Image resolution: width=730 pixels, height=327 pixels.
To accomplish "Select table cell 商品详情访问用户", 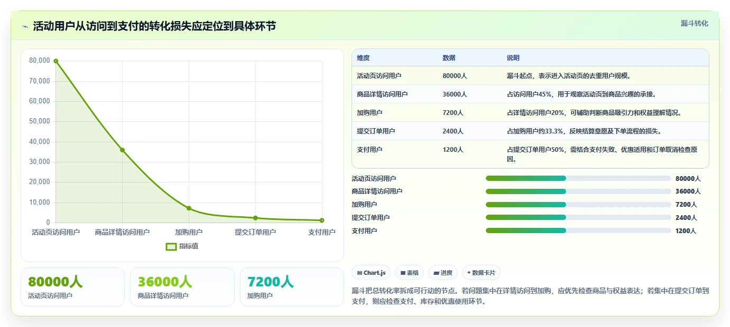I will pyautogui.click(x=382, y=94).
